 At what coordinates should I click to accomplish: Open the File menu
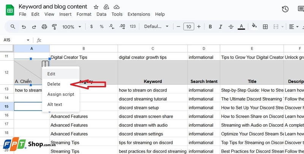(22, 14)
